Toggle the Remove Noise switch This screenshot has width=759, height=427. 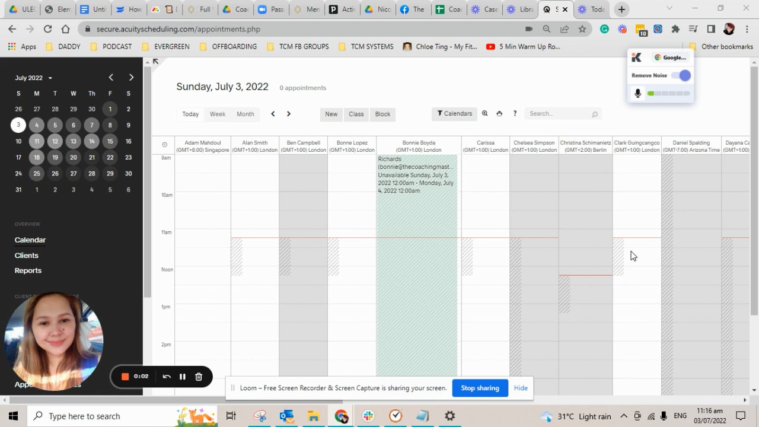[681, 75]
